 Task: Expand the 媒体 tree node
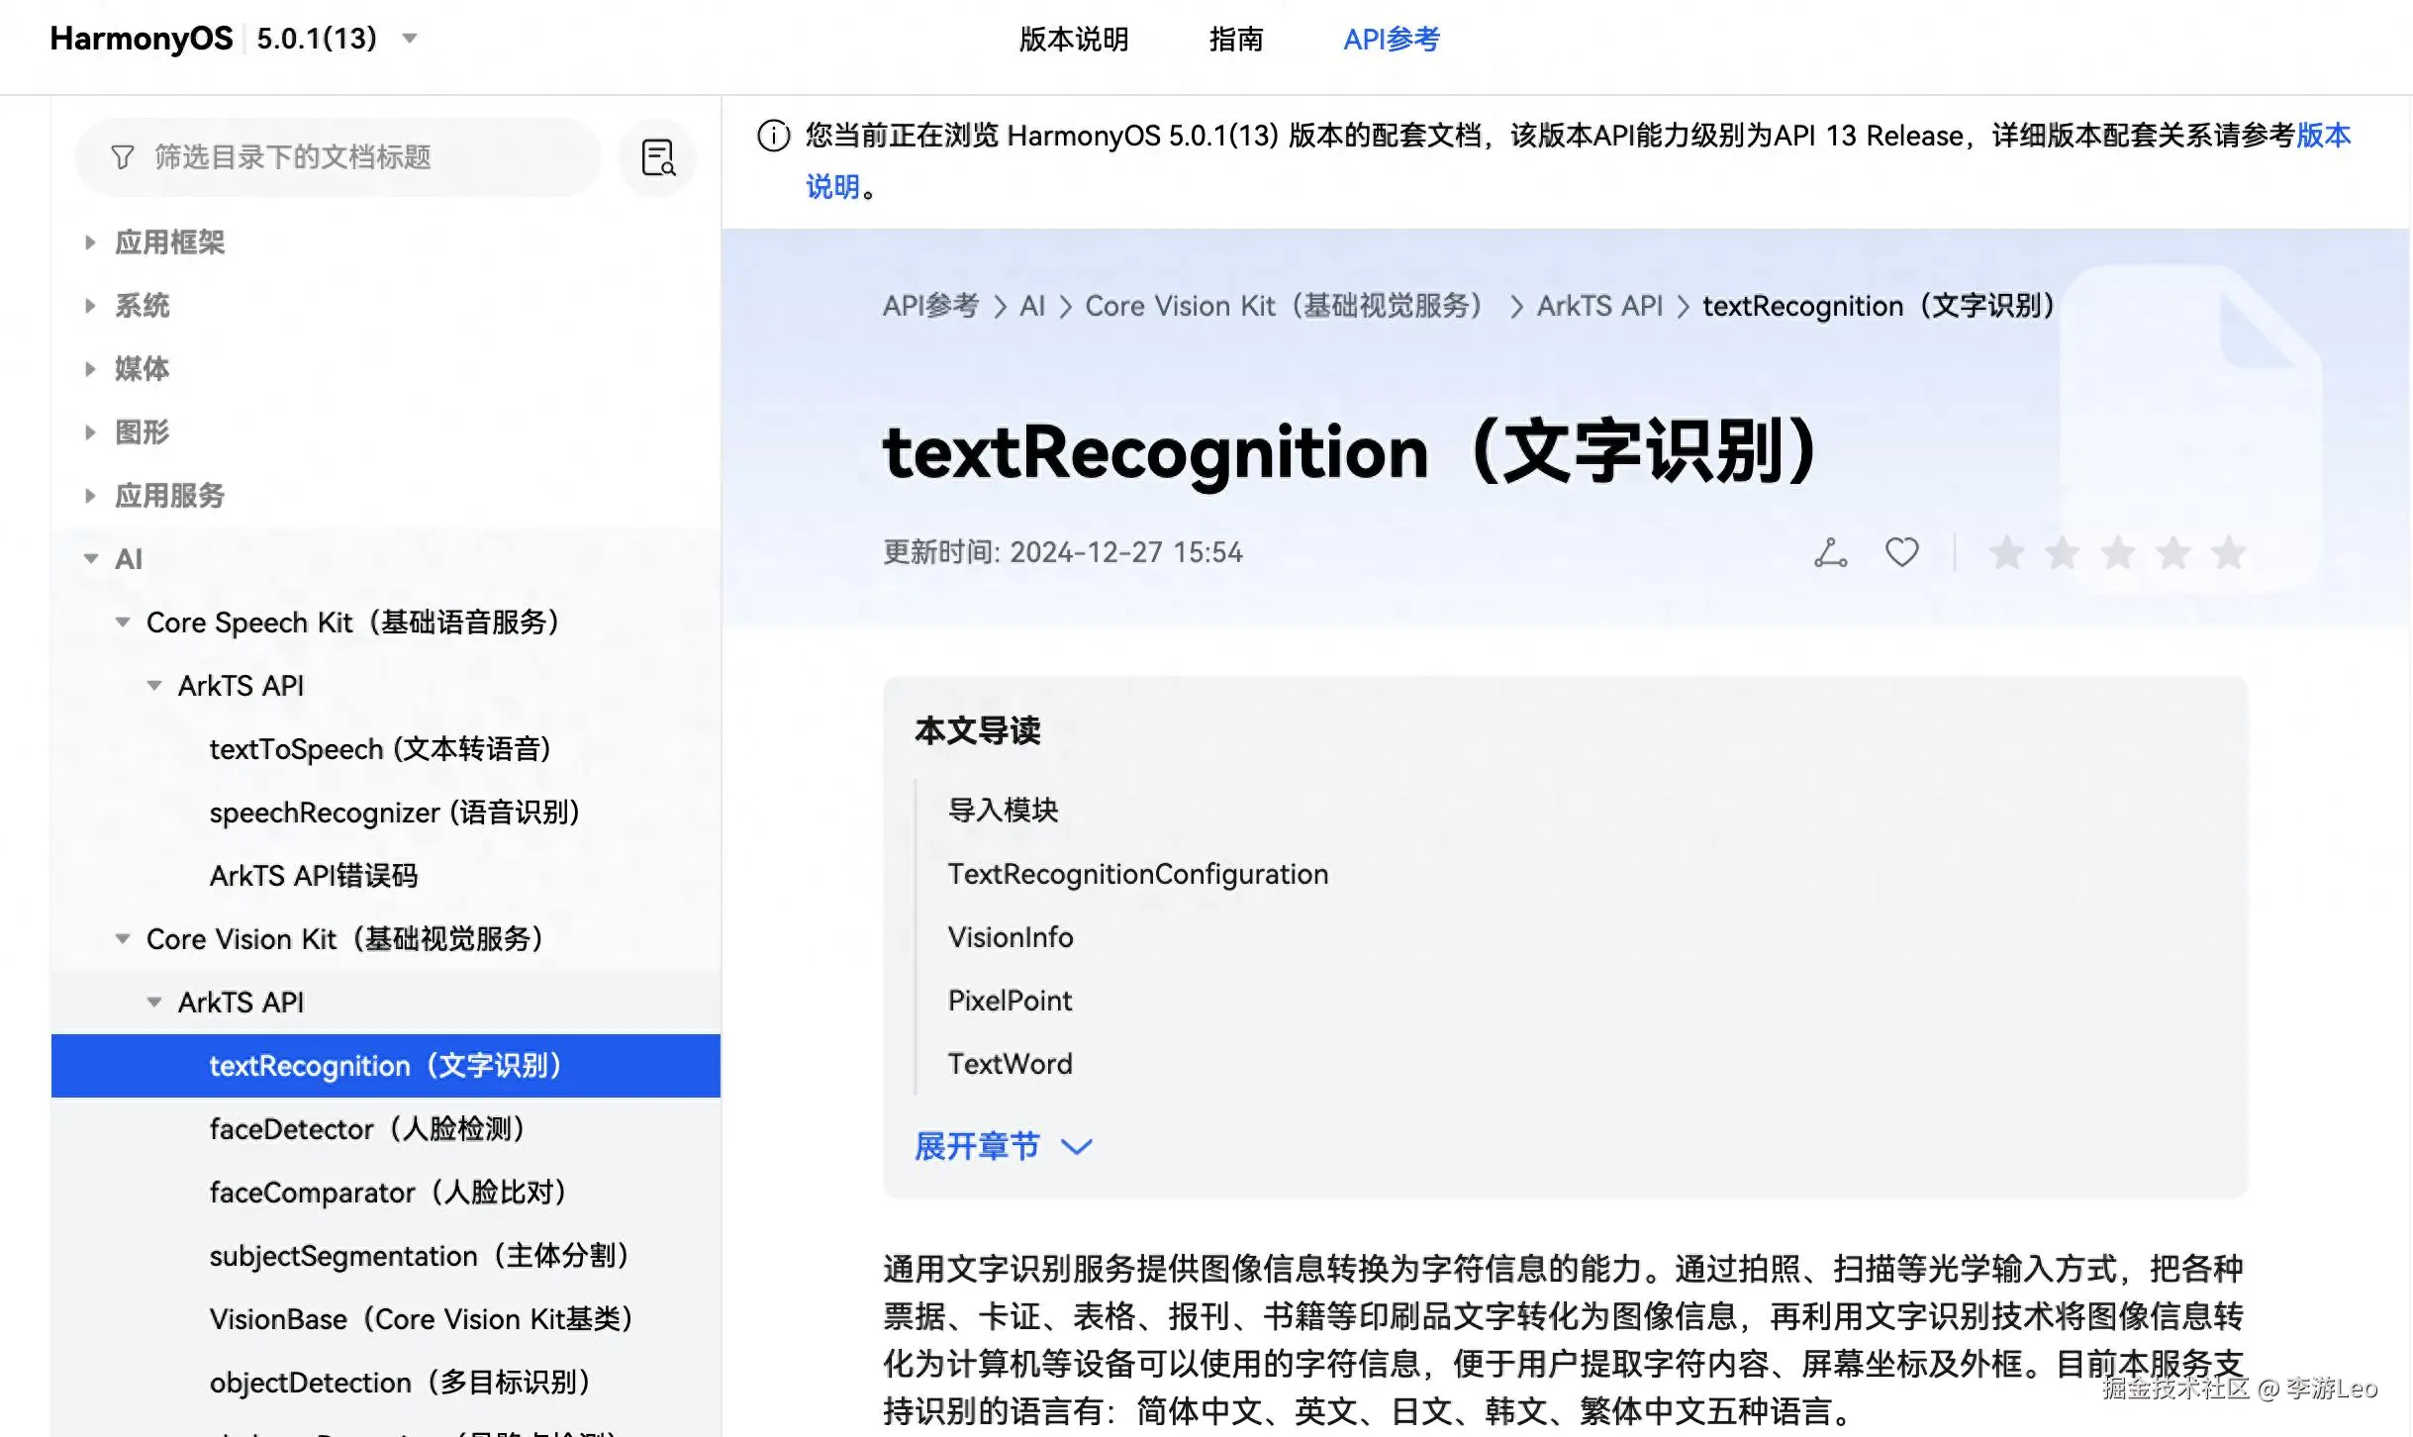point(90,369)
